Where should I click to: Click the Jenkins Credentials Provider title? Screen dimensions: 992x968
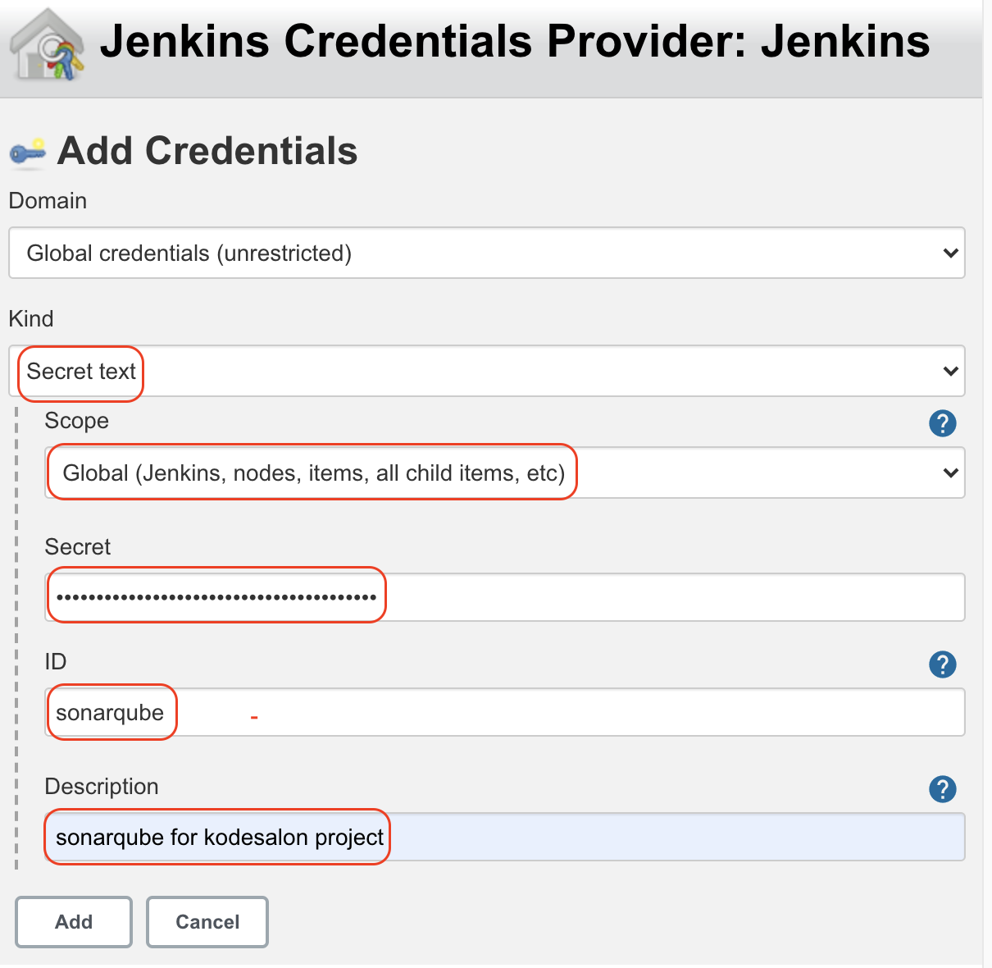[x=516, y=41]
